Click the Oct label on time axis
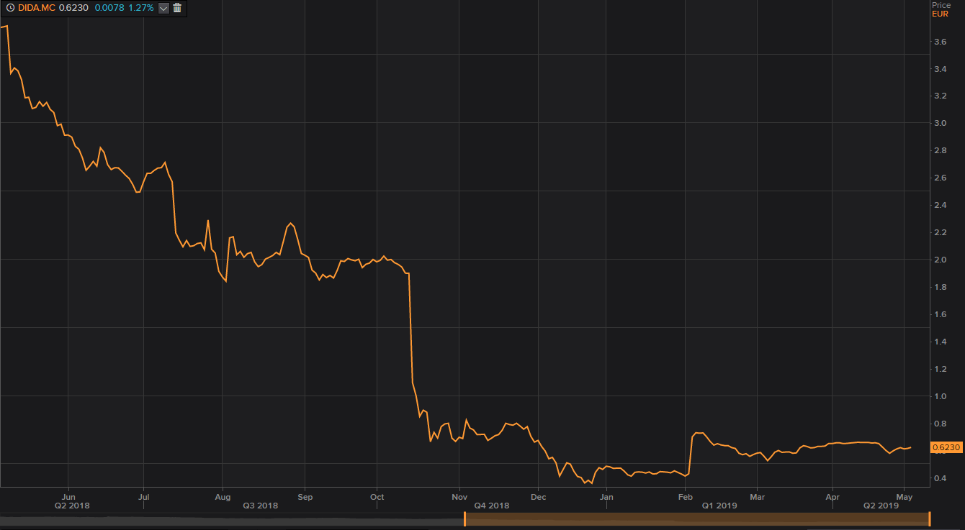 click(x=377, y=496)
